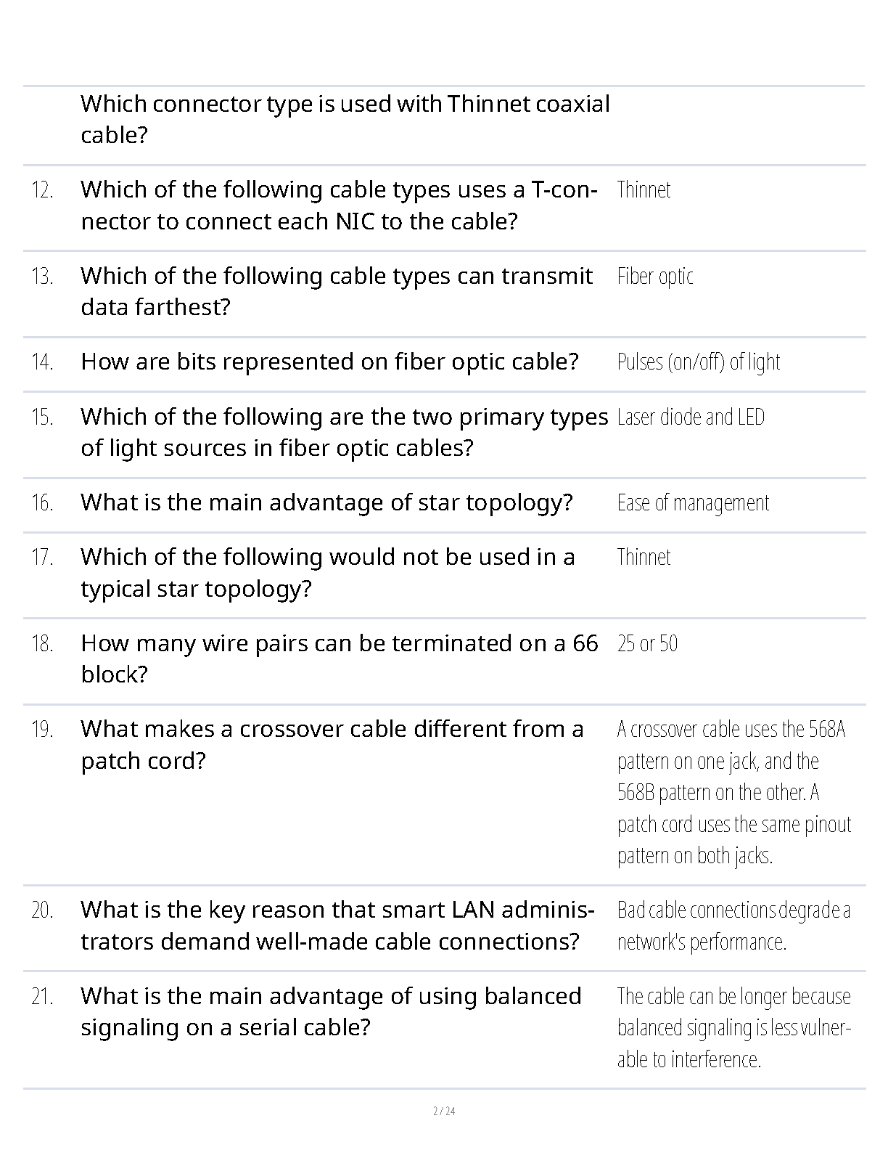
Task: Click the answer "25 or 50"
Action: click(647, 643)
